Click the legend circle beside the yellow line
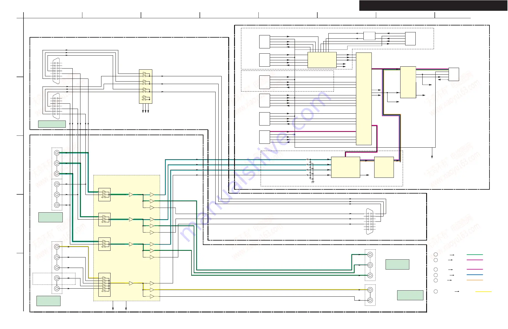 tap(436, 291)
